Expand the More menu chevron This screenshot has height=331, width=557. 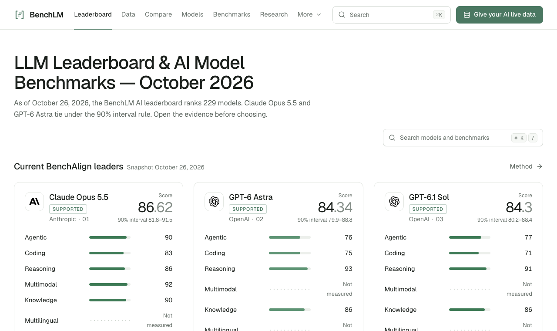319,15
